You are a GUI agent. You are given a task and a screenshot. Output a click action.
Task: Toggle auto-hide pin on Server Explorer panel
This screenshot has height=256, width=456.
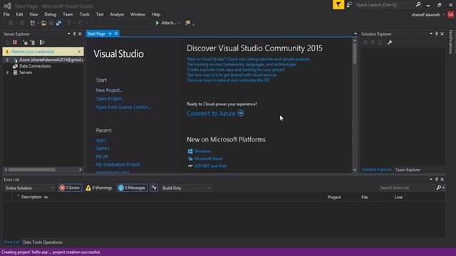[74, 34]
